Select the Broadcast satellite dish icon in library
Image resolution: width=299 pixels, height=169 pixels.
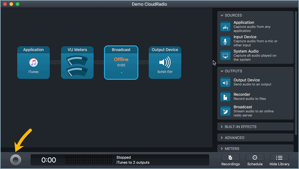pyautogui.click(x=225, y=111)
